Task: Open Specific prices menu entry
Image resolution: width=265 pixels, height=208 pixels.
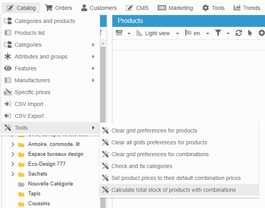Action: click(32, 92)
